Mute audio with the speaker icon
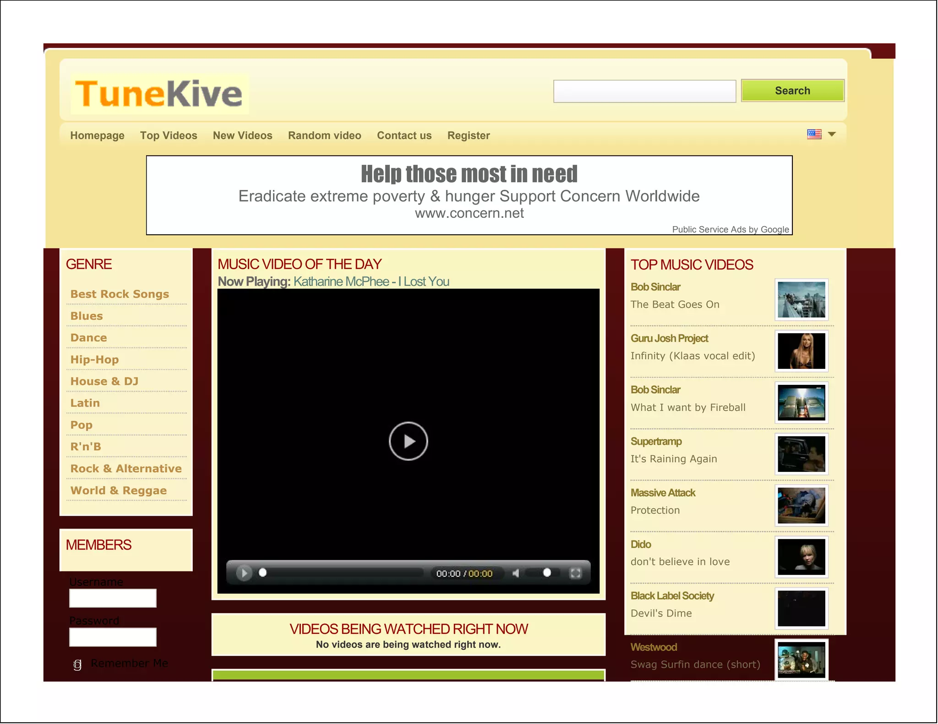 click(516, 573)
